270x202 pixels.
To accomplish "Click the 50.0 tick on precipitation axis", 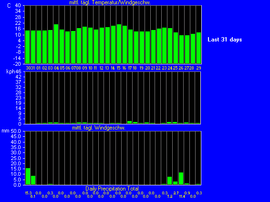I will click(16, 131).
